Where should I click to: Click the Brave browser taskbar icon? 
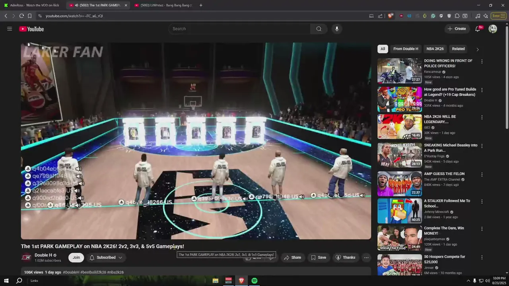tap(241, 280)
